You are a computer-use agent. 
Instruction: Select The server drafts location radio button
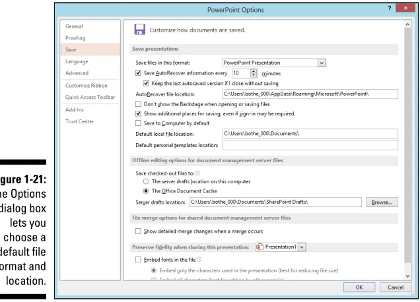[146, 181]
